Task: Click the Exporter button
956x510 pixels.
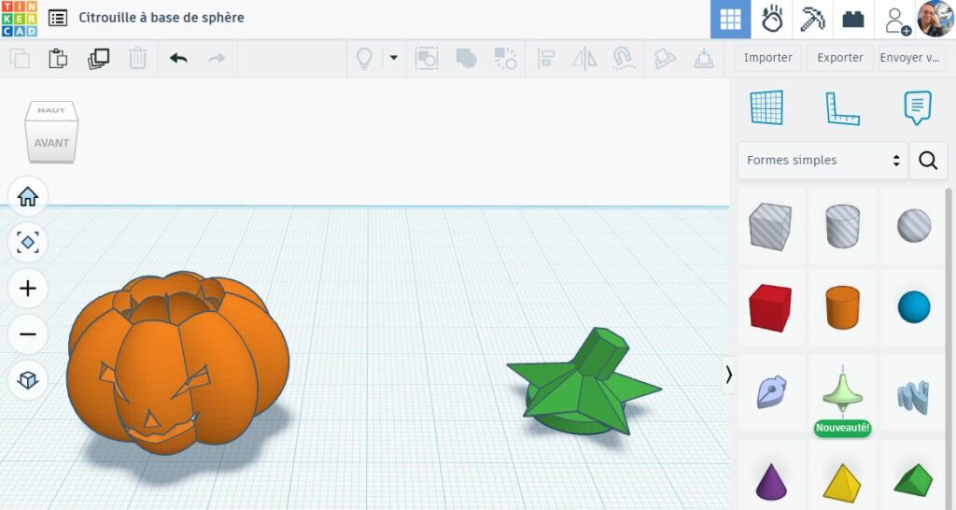Action: (x=839, y=58)
